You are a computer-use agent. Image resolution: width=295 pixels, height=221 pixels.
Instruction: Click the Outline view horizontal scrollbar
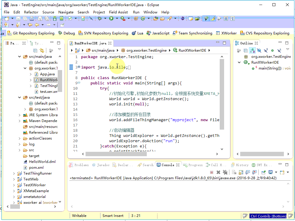[262, 154]
